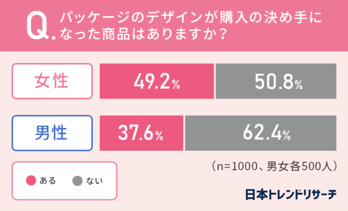Click the 37.6% pink bar for men

click(142, 133)
